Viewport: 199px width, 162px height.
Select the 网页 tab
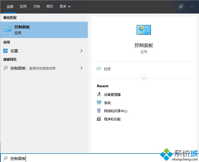[x=50, y=7]
